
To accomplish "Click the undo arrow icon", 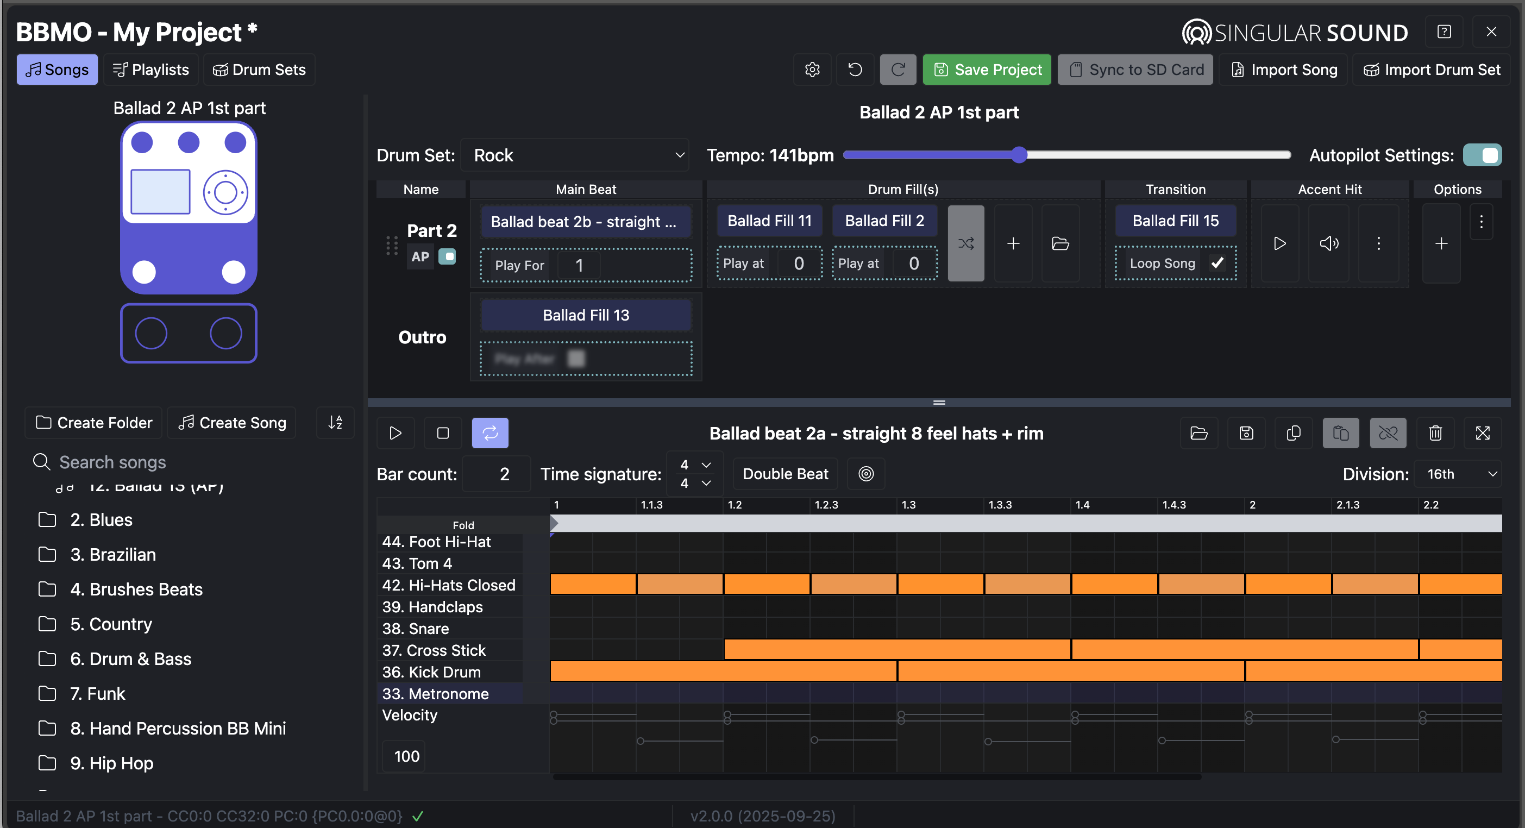I will 855,70.
